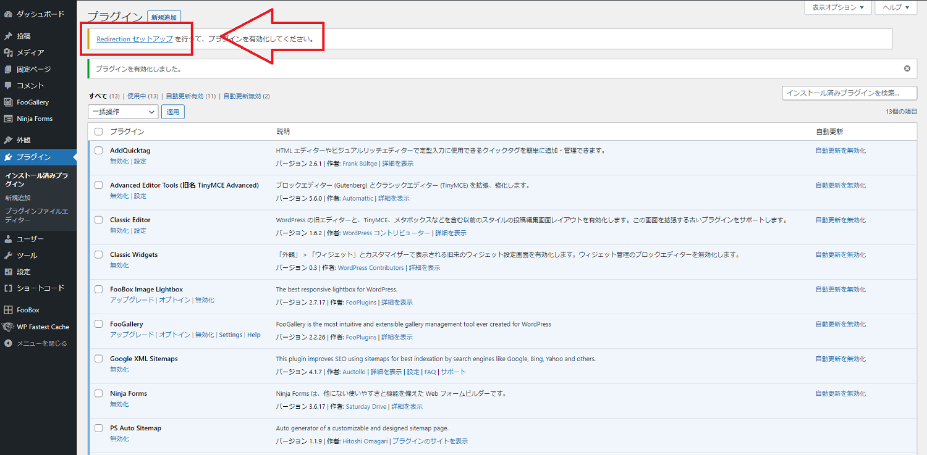Image resolution: width=927 pixels, height=455 pixels.
Task: Tick the FooBox Image Lightbox checkbox
Action: [x=98, y=289]
